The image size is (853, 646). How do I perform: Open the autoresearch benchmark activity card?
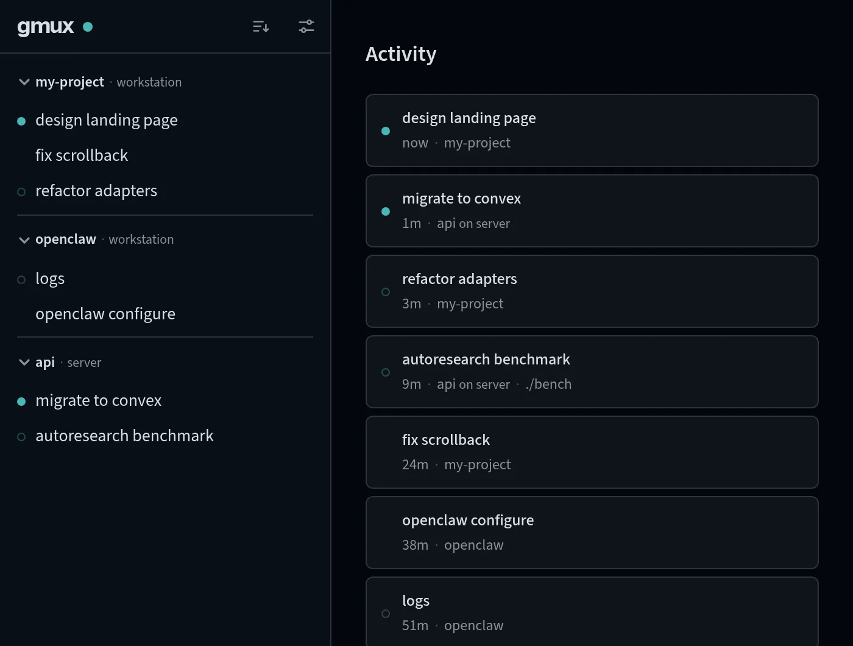[x=592, y=372]
